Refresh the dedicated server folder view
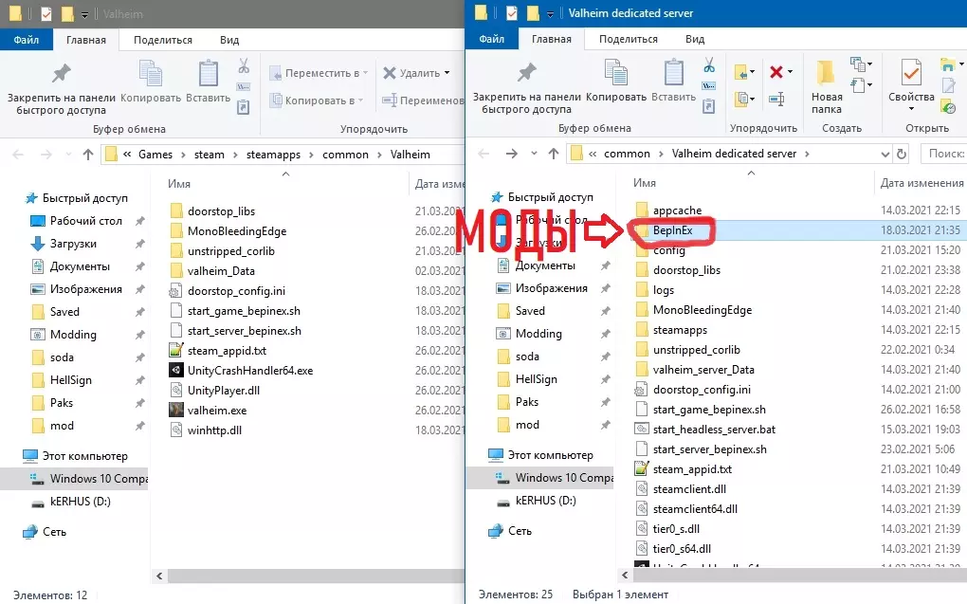 coord(902,154)
